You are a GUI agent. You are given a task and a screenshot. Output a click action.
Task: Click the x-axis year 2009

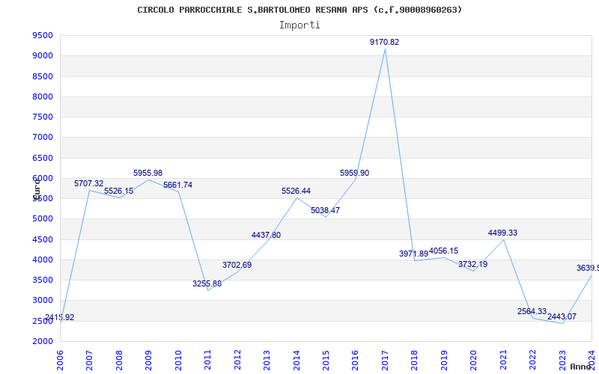pyautogui.click(x=148, y=361)
